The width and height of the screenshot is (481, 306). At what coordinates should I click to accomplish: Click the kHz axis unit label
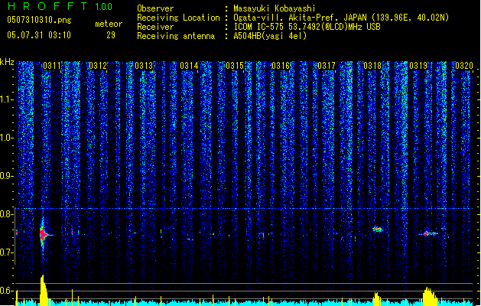click(x=7, y=62)
